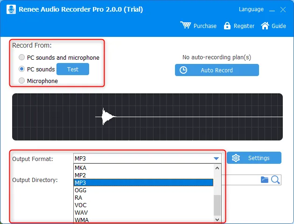Collapse the Output Format dropdown arrow

point(216,159)
